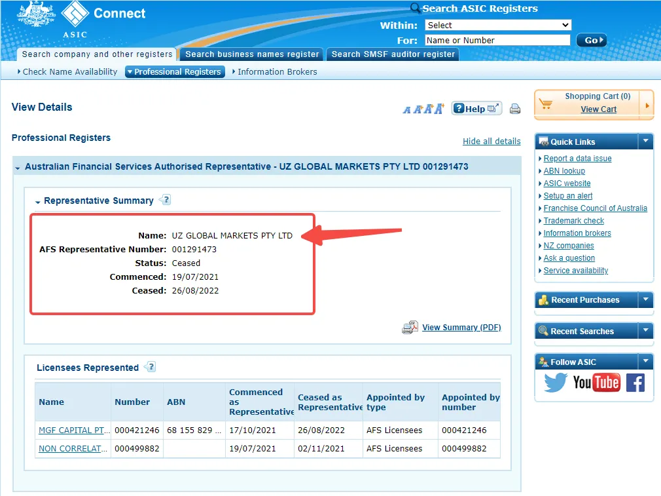Open NZ companies link
661x496 pixels.
(569, 245)
